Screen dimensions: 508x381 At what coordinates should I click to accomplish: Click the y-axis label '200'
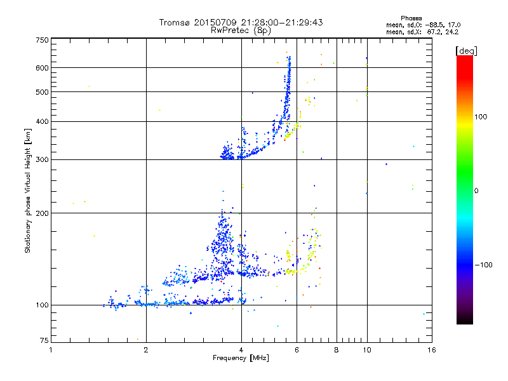click(x=43, y=213)
